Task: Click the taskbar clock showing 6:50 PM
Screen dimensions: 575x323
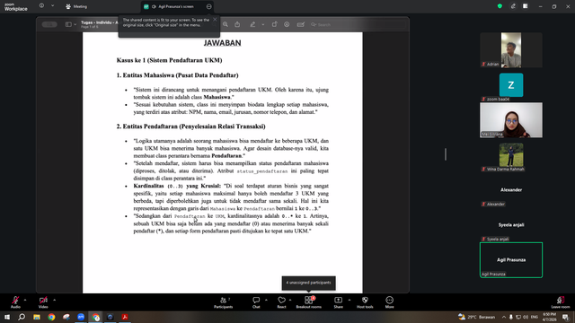Action: click(x=549, y=317)
